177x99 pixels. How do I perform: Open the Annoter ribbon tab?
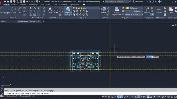23,5
